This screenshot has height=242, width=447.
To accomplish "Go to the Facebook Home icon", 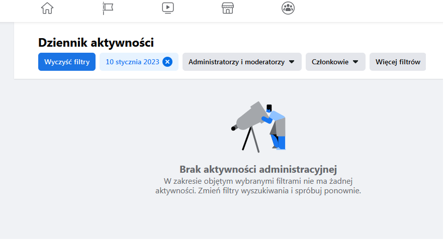I will 47,8.
